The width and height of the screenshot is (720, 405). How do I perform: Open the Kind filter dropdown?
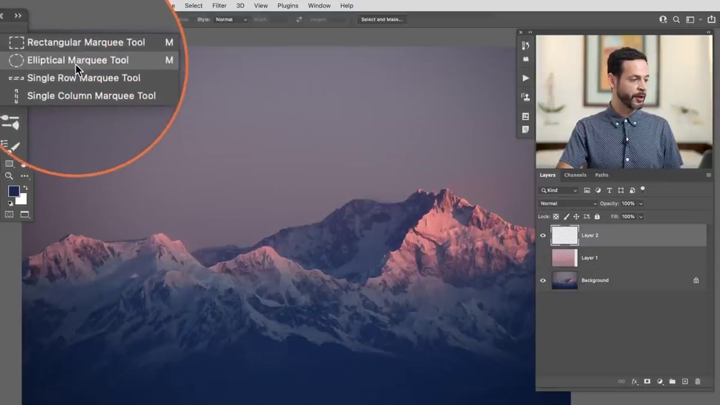[x=559, y=191]
